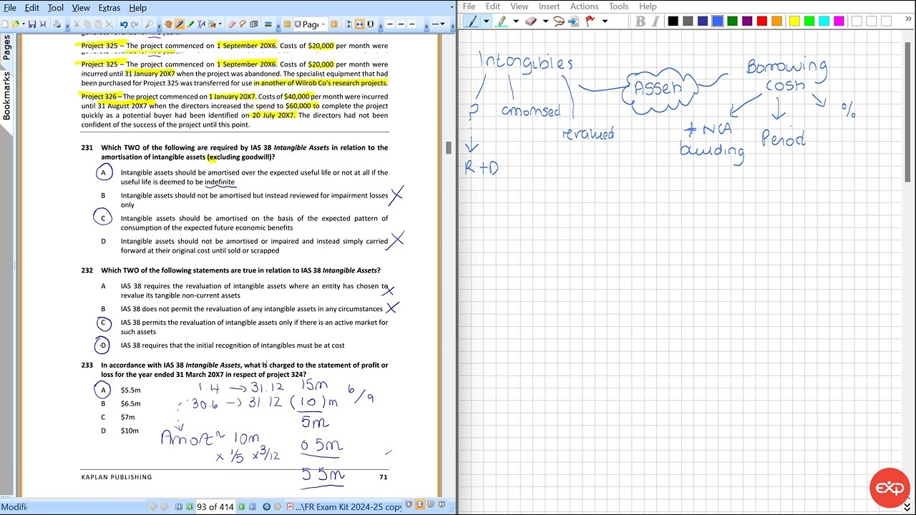Image resolution: width=916 pixels, height=515 pixels.
Task: Click the round exp logo button
Action: [x=890, y=488]
